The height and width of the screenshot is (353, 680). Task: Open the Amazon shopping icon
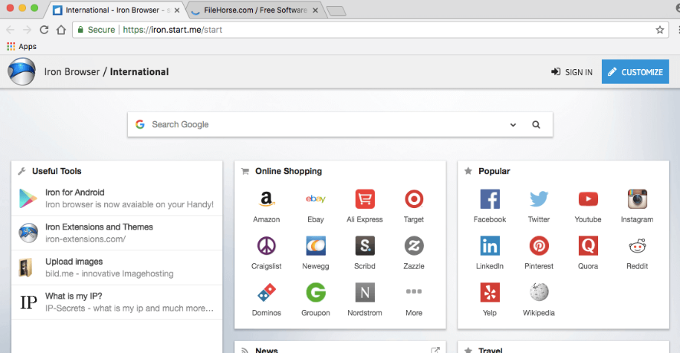coord(266,199)
